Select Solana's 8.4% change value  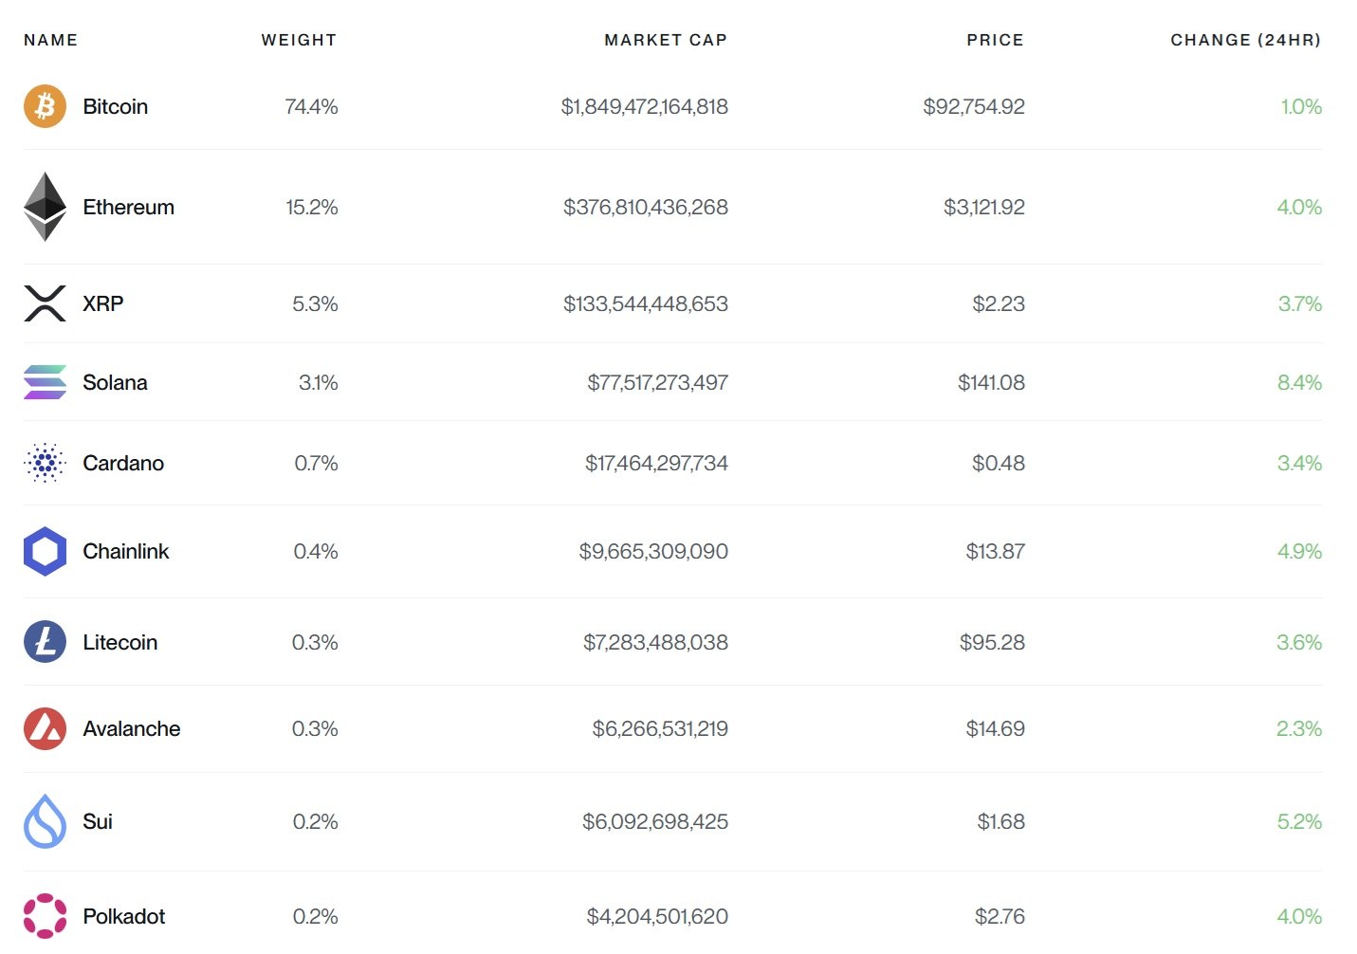point(1298,382)
